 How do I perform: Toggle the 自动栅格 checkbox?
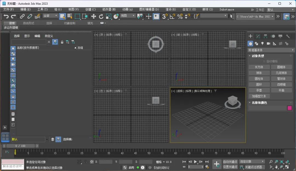click(x=264, y=61)
